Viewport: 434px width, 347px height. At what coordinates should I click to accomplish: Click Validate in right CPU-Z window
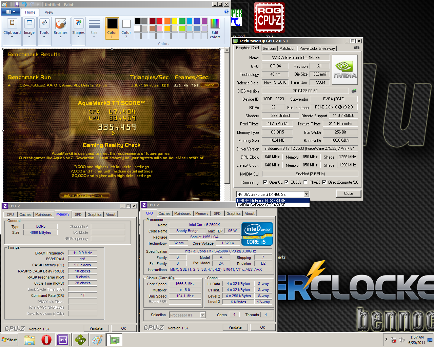(235, 327)
